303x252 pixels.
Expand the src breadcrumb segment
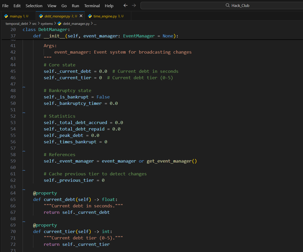tap(34, 24)
